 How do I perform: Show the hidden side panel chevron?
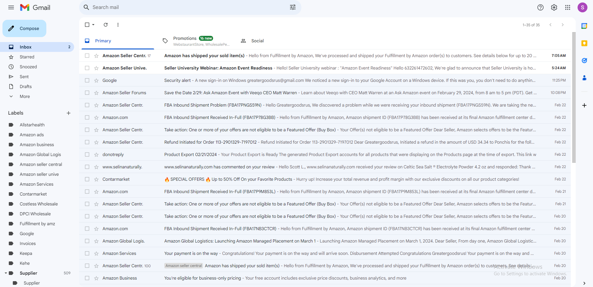[584, 283]
